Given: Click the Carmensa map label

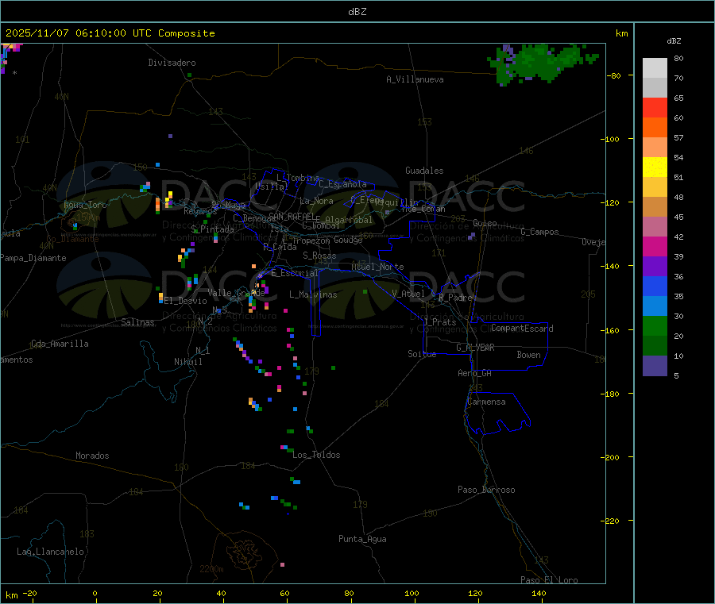Looking at the screenshot, I should click(x=486, y=402).
